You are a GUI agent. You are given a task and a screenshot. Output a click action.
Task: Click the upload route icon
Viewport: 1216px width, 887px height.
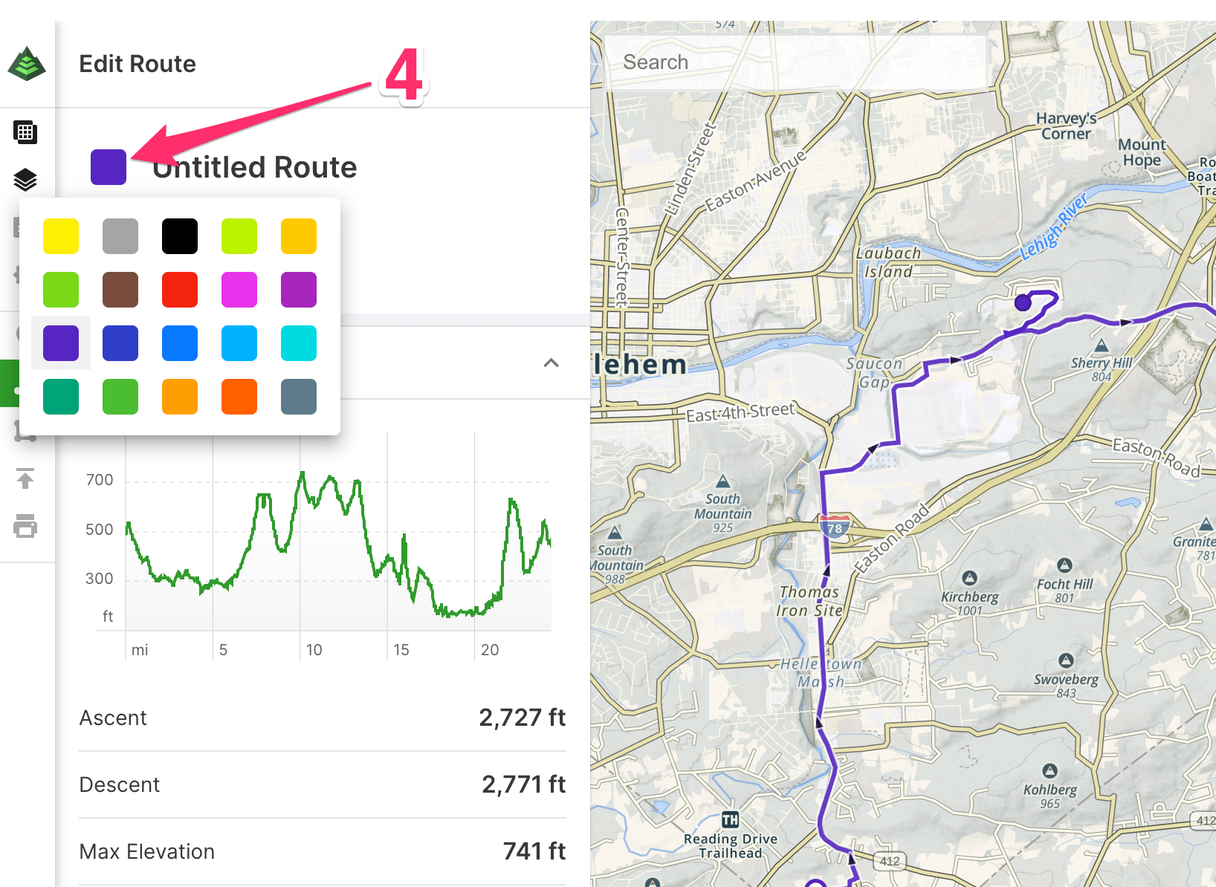tap(27, 479)
